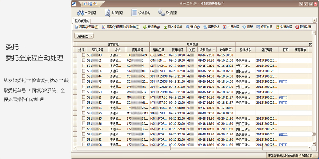Click 勾选数据 to check rows
This screenshot has height=159, width=319.
[x=284, y=27]
